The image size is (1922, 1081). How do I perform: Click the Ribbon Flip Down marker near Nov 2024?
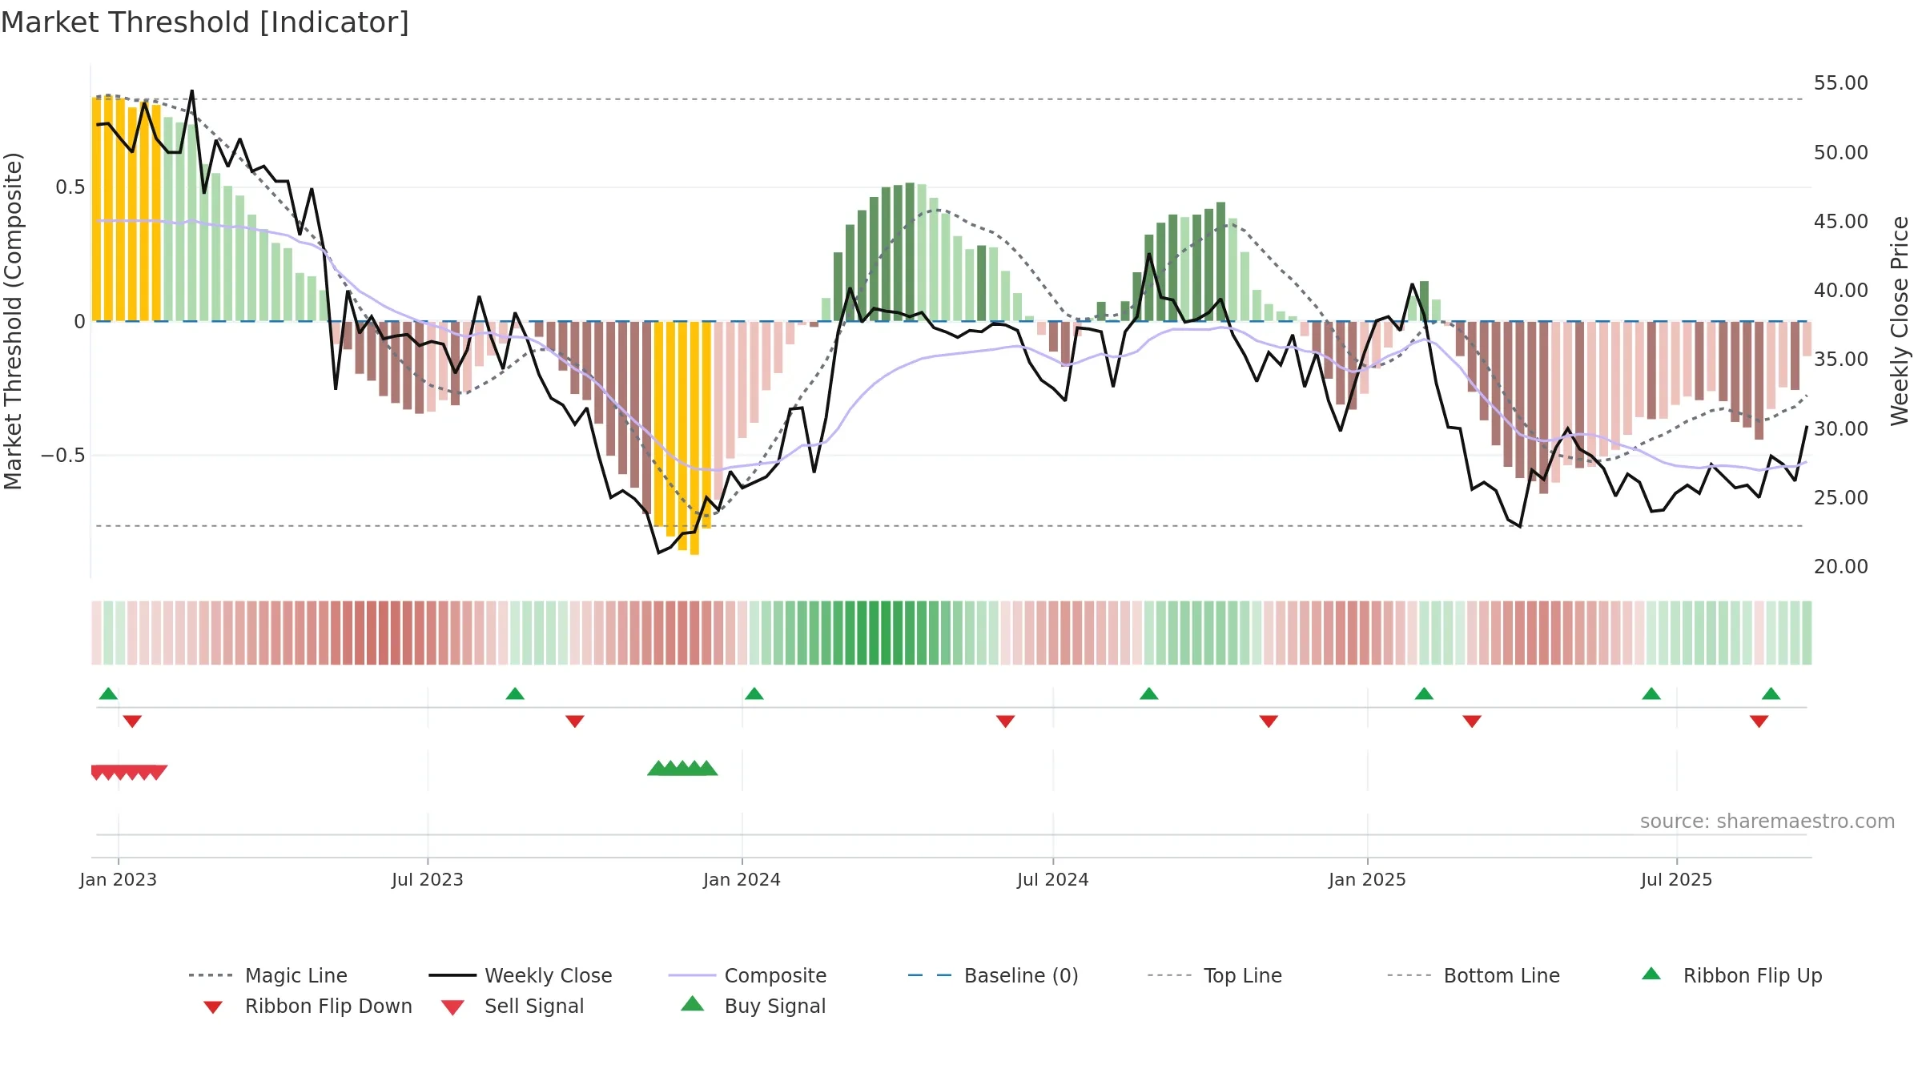pos(1269,721)
